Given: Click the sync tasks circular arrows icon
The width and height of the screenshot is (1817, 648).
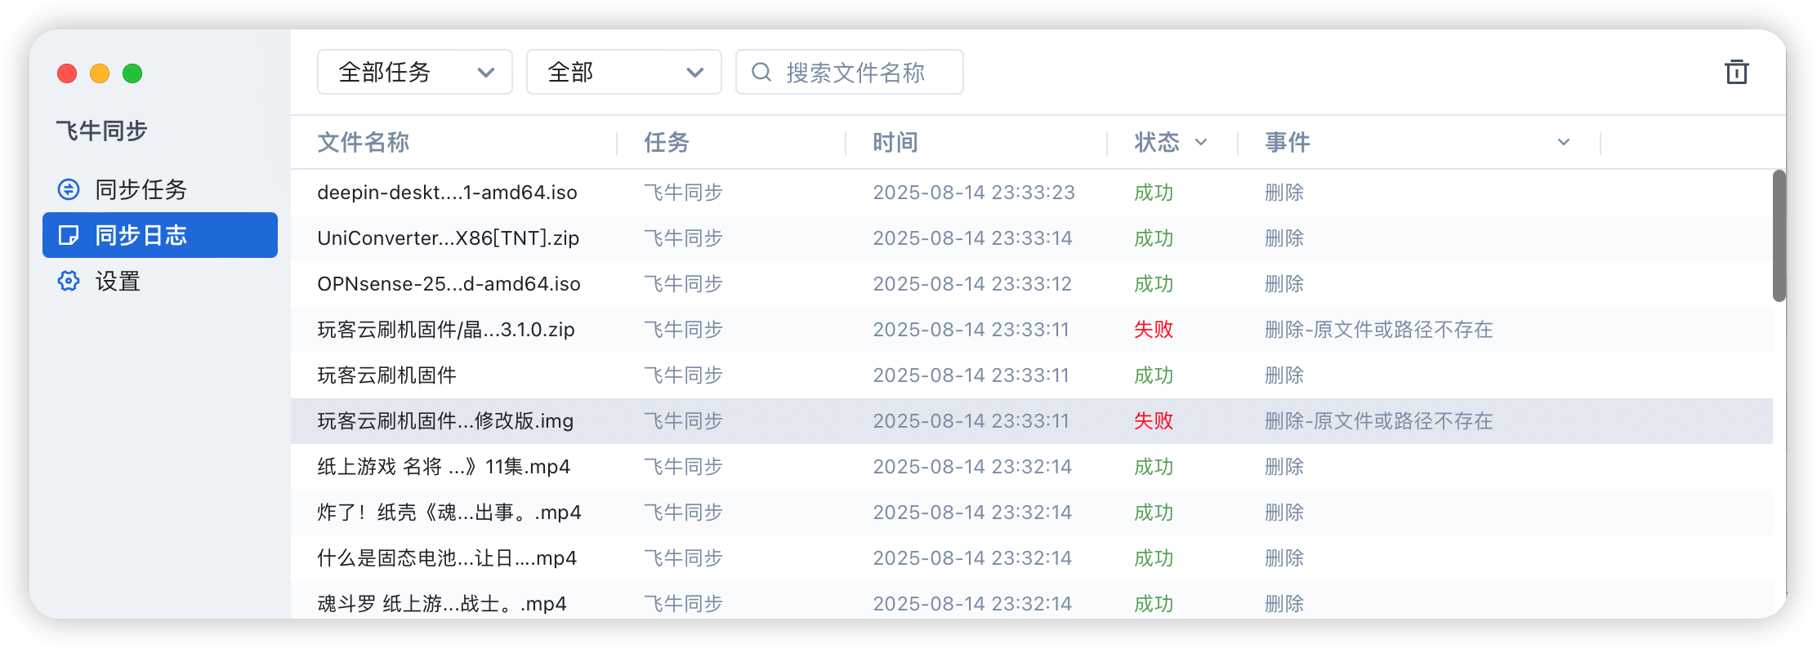Looking at the screenshot, I should point(69,189).
